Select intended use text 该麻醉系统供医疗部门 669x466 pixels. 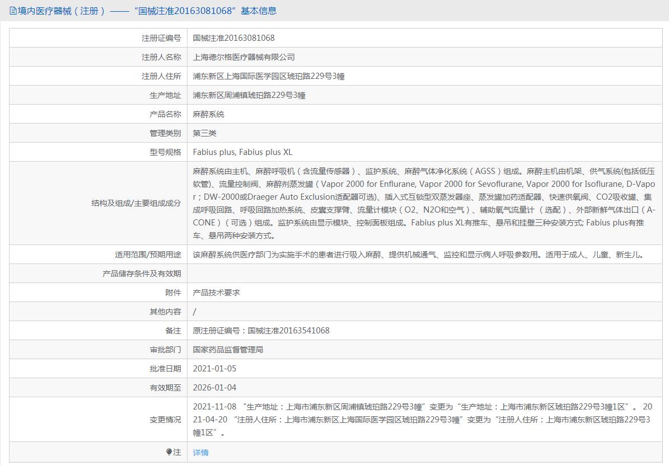coord(418,255)
